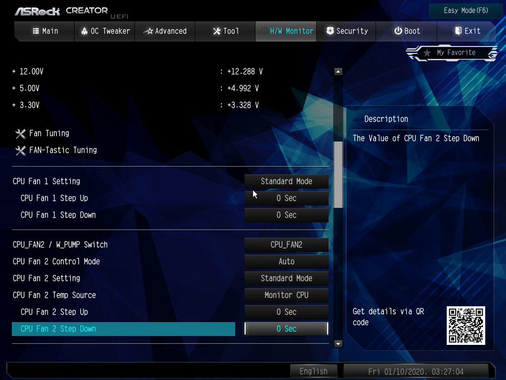Click the OC Tweaker flame icon
Image resolution: width=506 pixels, height=380 pixels.
coord(84,31)
